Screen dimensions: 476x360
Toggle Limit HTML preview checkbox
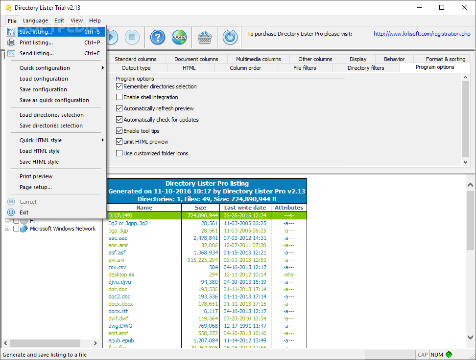(119, 142)
